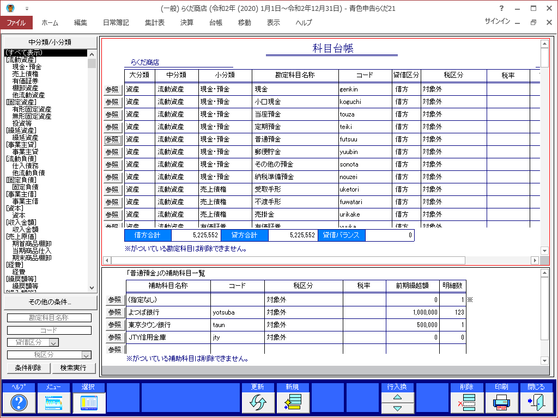This screenshot has height=418, width=558.
Task: Click the 更新 refresh icon
Action: coord(258,403)
